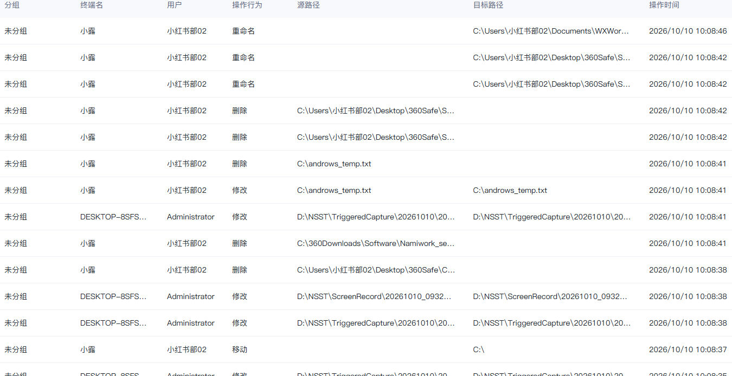The height and width of the screenshot is (376, 732).
Task: Click the source path containing Namiwork_se...
Action: point(376,243)
